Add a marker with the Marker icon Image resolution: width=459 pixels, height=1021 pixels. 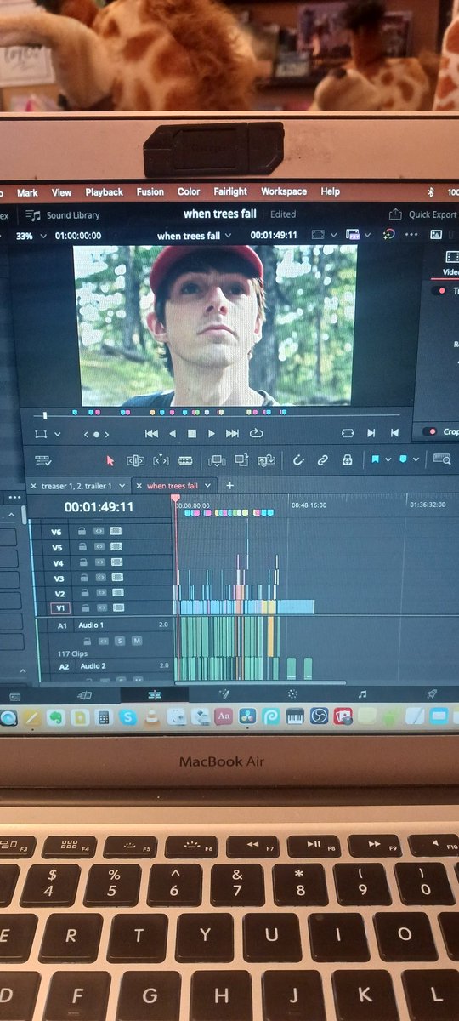(403, 459)
